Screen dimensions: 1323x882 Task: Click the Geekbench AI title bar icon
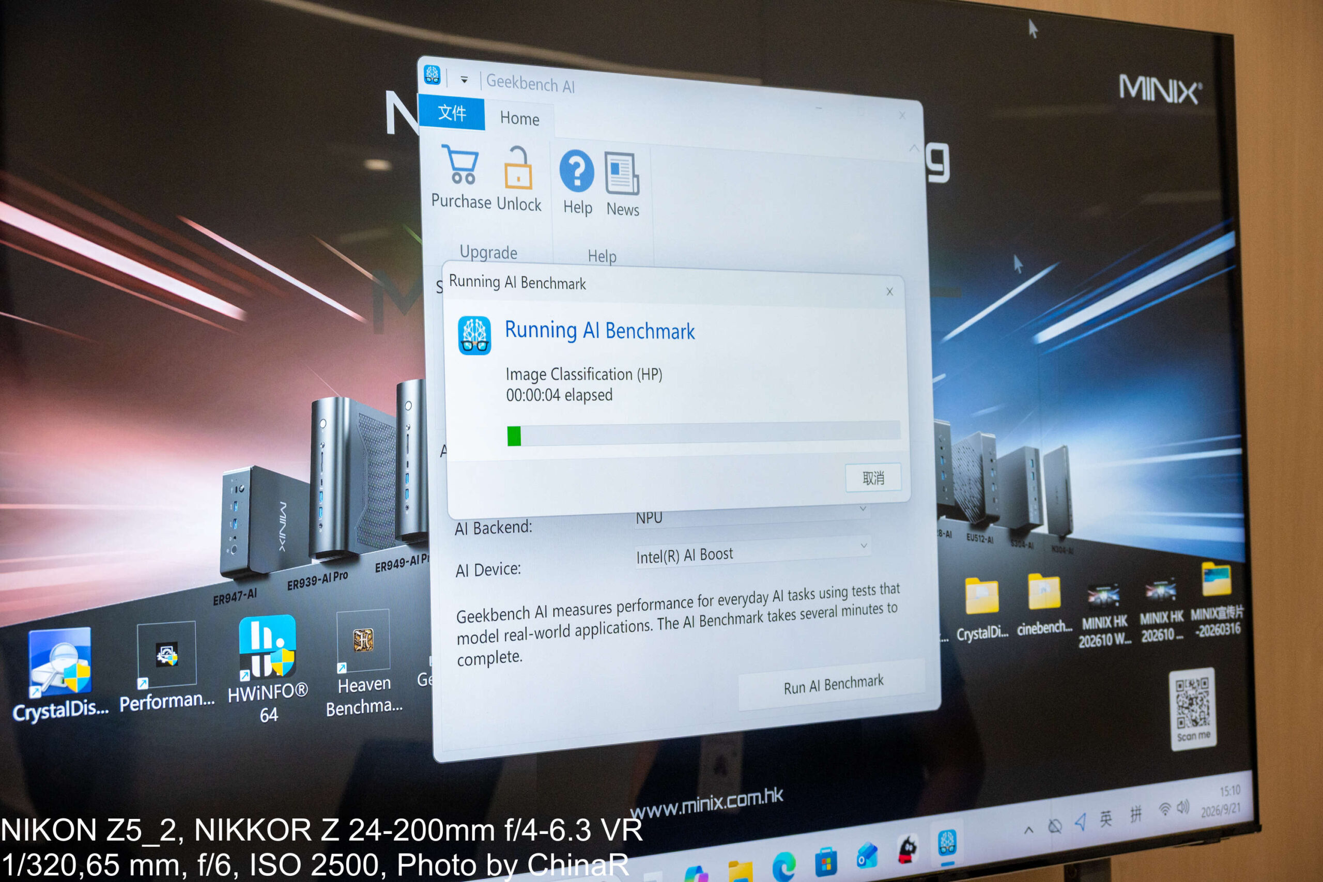click(432, 74)
